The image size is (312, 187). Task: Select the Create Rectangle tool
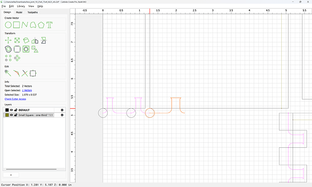[x=17, y=25]
